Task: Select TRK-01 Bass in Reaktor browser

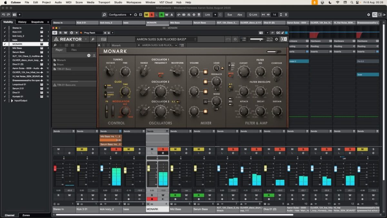Action: pos(74,69)
